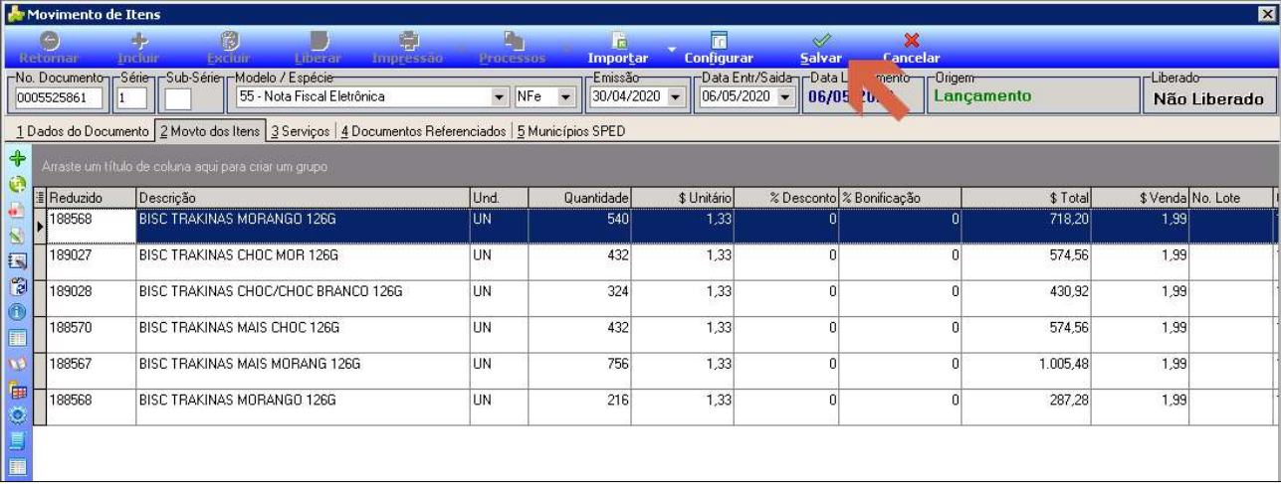Click the green plus sidebar icon
This screenshot has width=1281, height=484.
pyautogui.click(x=17, y=158)
